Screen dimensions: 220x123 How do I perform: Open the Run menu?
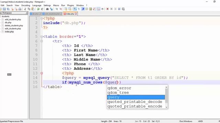tap(63, 5)
